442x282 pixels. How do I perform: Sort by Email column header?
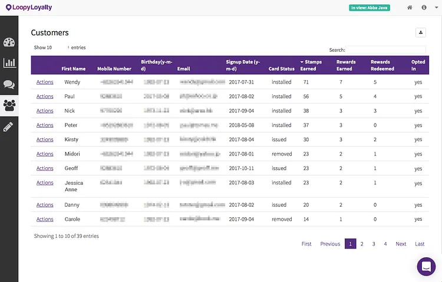pyautogui.click(x=183, y=69)
